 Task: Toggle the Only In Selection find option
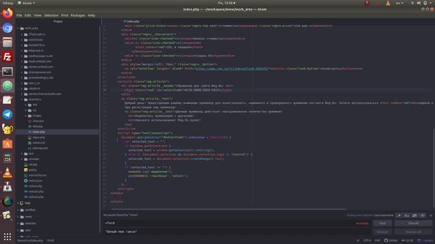tap(415, 216)
